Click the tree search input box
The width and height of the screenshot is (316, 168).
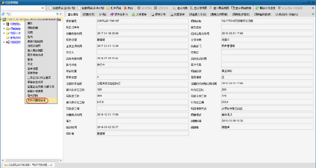coord(33,14)
